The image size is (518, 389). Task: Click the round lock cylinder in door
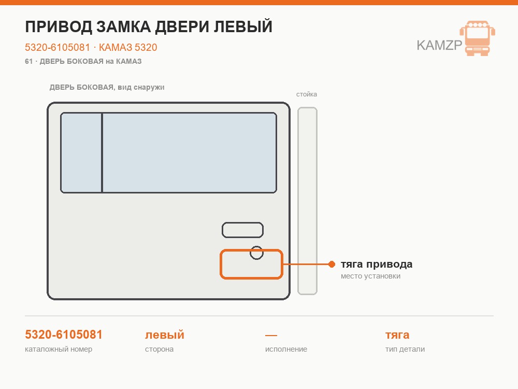coord(257,253)
